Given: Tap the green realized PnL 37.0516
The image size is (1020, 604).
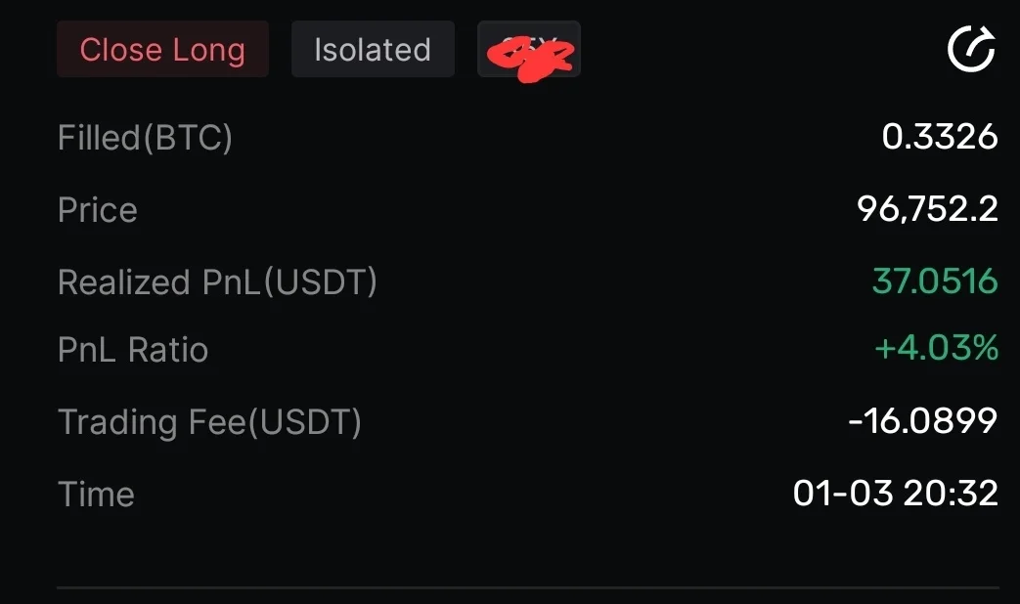Looking at the screenshot, I should tap(934, 282).
